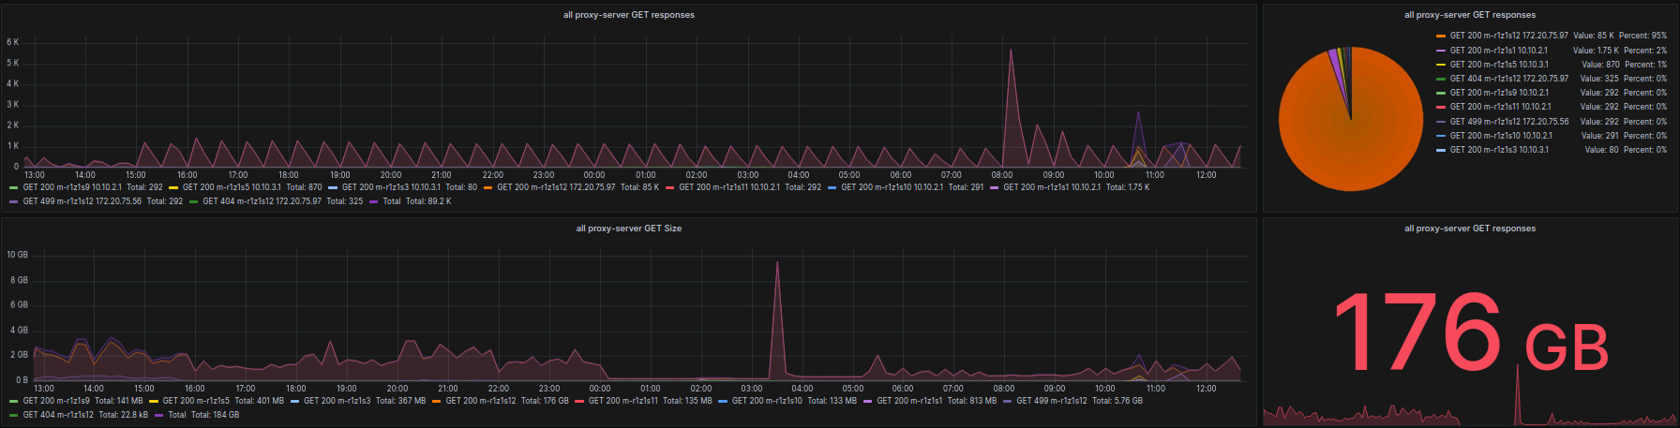This screenshot has width=1680, height=428.
Task: Select 'GET 200 m-r1z1s3 10.10.3.1' in pie chart legend
Action: coord(1499,150)
